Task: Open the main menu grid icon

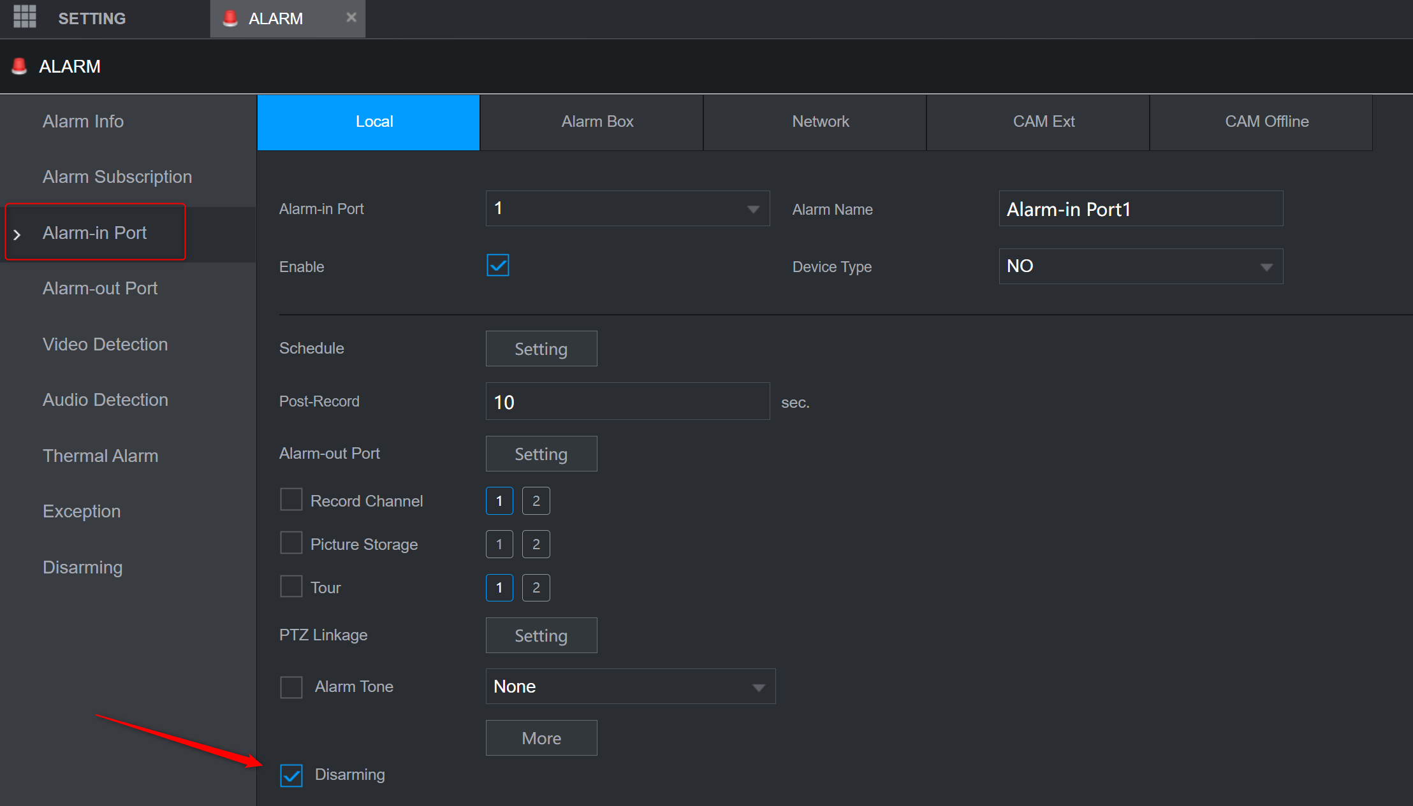Action: tap(25, 17)
